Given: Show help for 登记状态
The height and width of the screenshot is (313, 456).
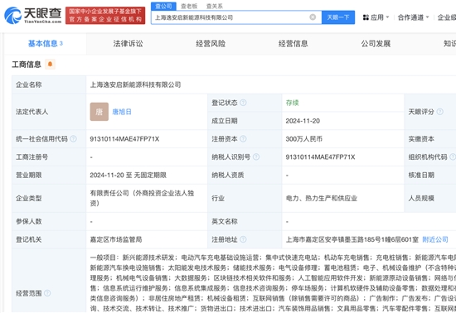Looking at the screenshot, I should coord(243,103).
